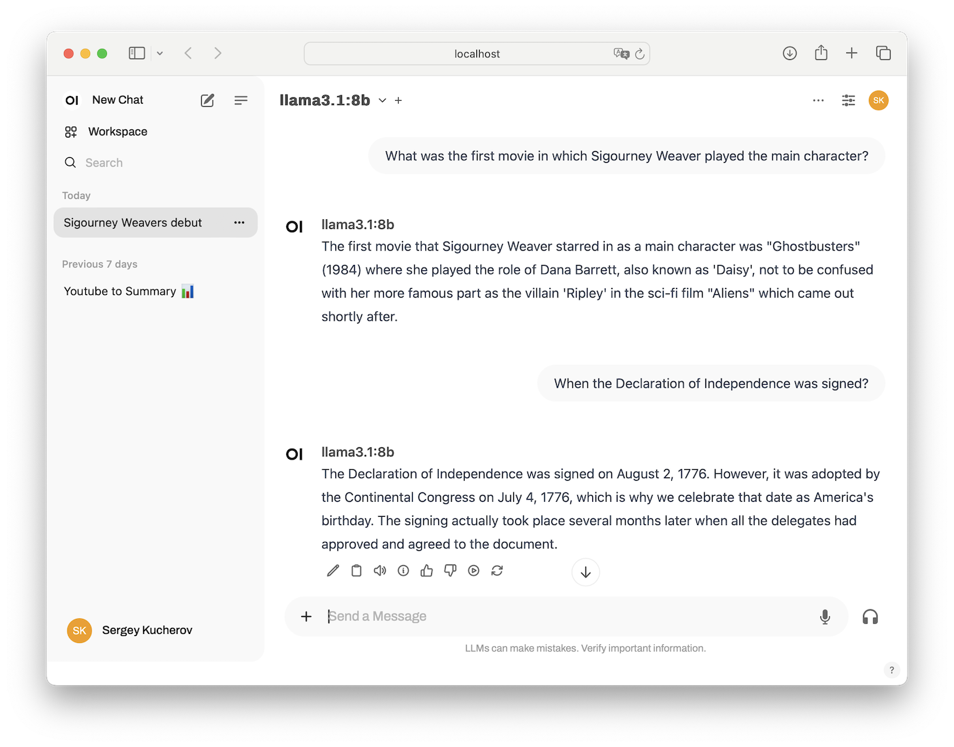Screen dimensions: 954x747
Task: Open Sergey Kucherov user menu
Action: click(129, 631)
